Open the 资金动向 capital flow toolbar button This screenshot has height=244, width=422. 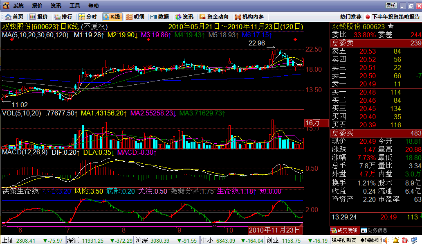pyautogui.click(x=214, y=17)
